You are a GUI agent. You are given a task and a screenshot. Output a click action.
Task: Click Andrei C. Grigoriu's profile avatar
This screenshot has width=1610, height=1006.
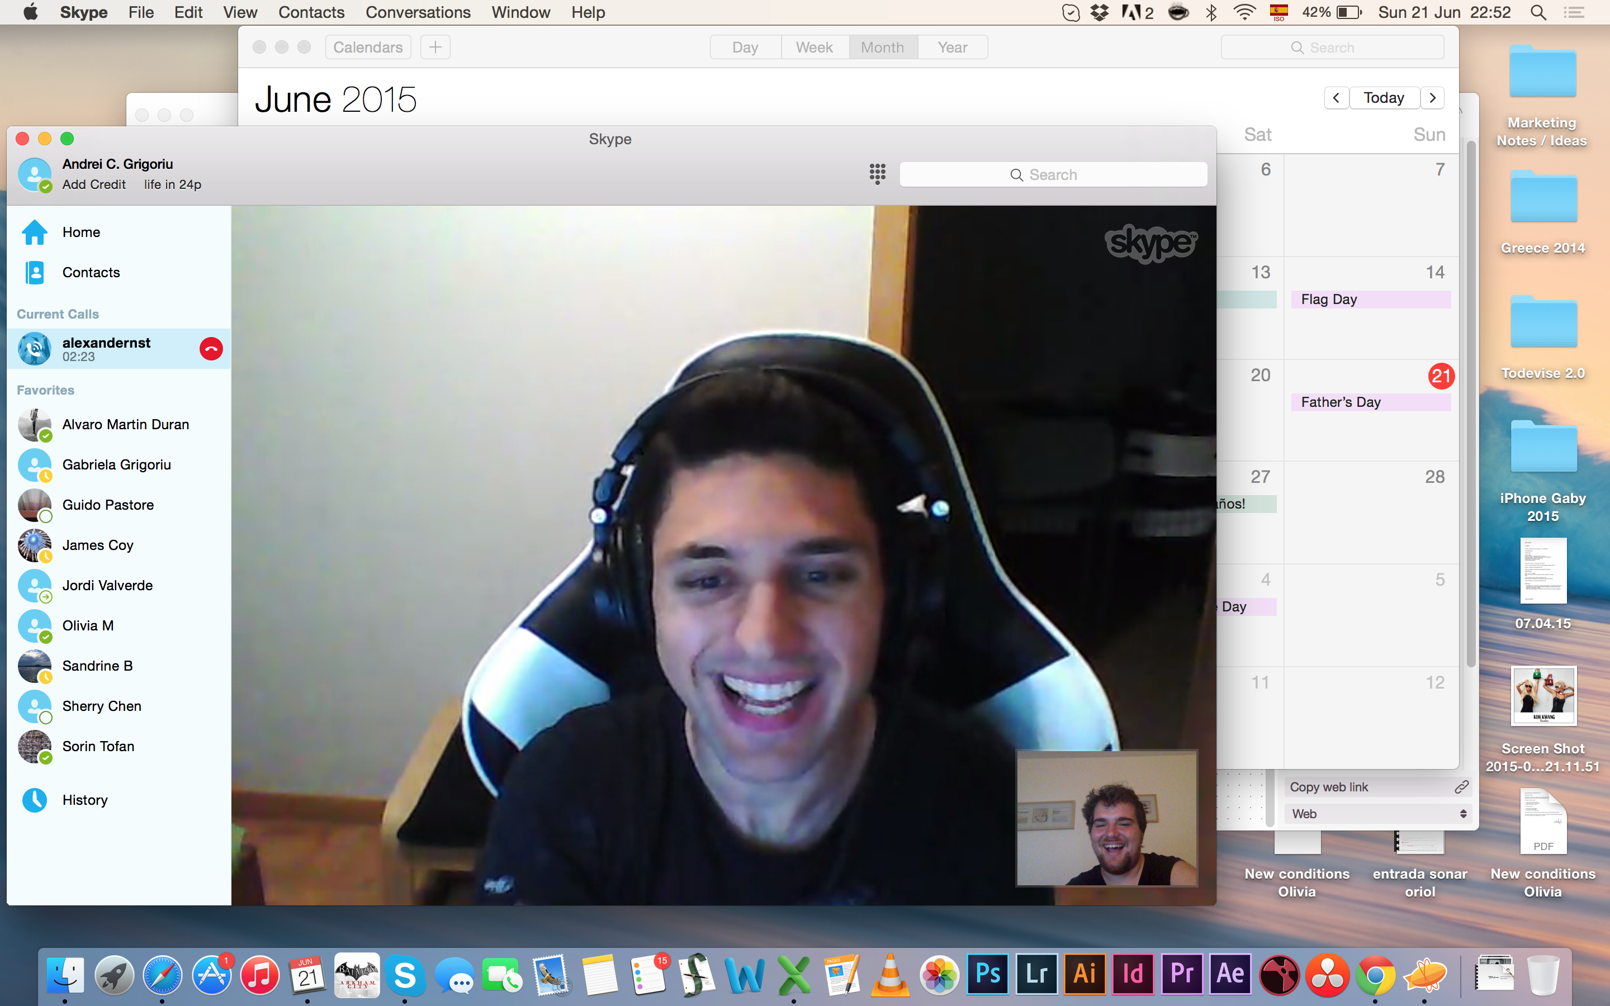pos(35,174)
